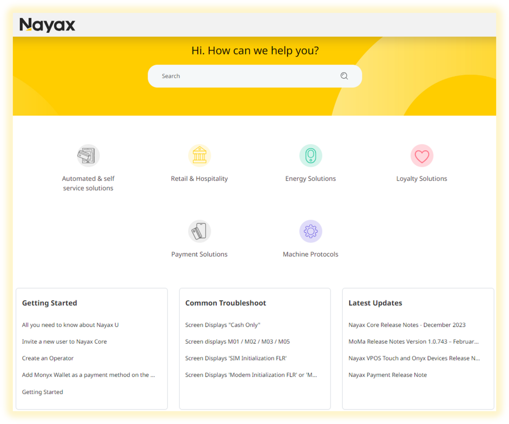Open 'Screen displays M01 / M02 / M03 / M05'
The width and height of the screenshot is (509, 424).
tap(237, 342)
